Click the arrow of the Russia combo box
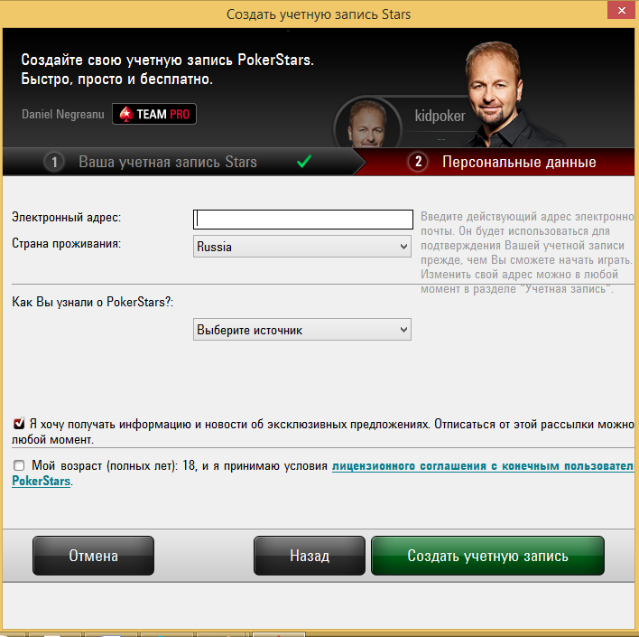Viewport: 639px width, 637px height. point(403,247)
